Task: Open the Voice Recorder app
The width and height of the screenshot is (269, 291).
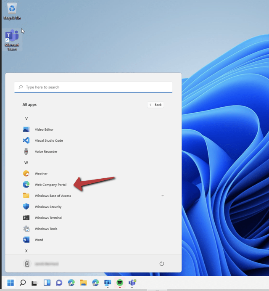Action: coord(46,151)
